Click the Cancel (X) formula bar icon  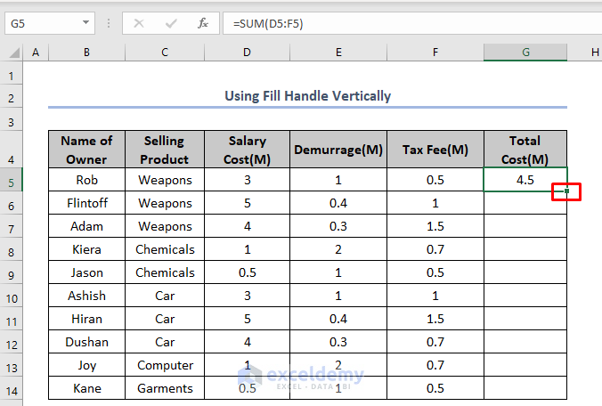click(139, 24)
